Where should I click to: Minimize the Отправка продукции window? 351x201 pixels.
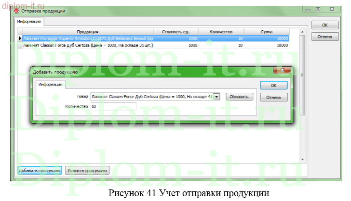309,9
